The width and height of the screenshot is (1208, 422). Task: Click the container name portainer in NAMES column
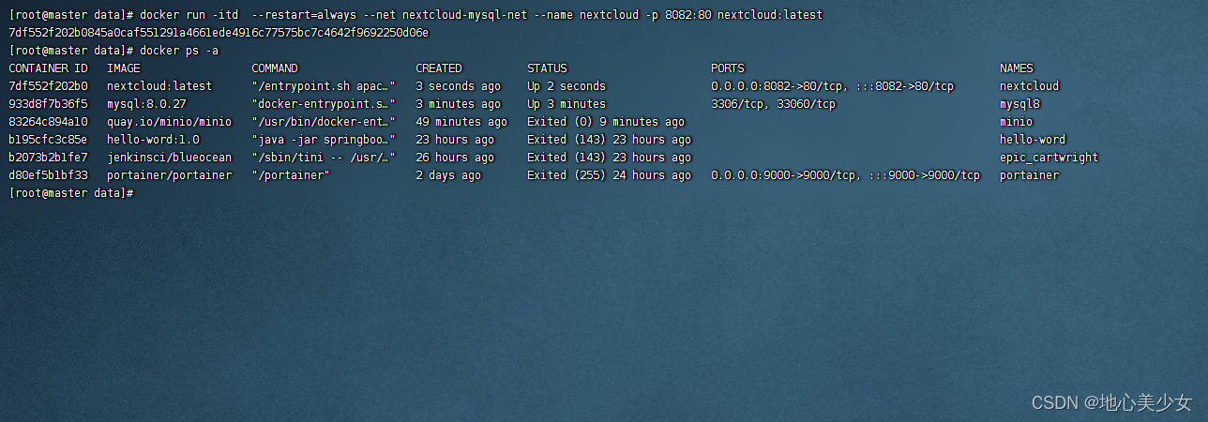coord(1030,175)
